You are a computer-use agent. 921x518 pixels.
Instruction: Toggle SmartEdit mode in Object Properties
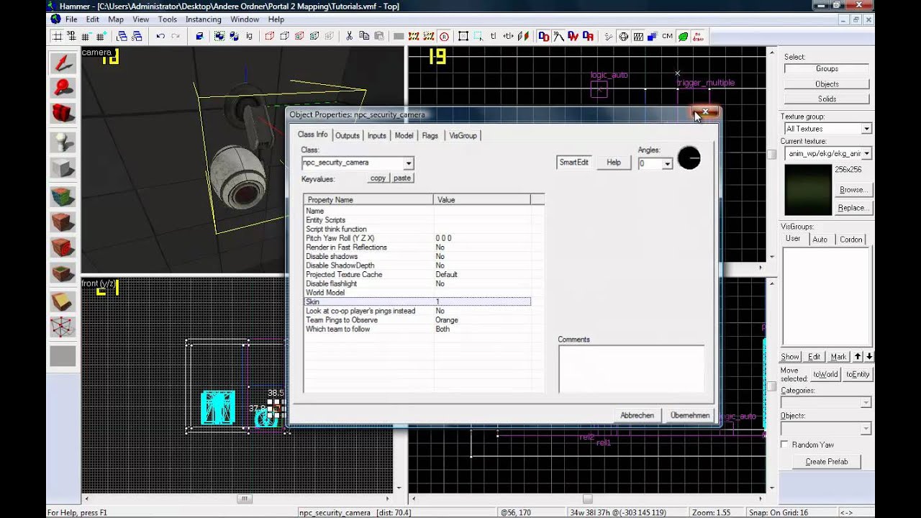573,163
